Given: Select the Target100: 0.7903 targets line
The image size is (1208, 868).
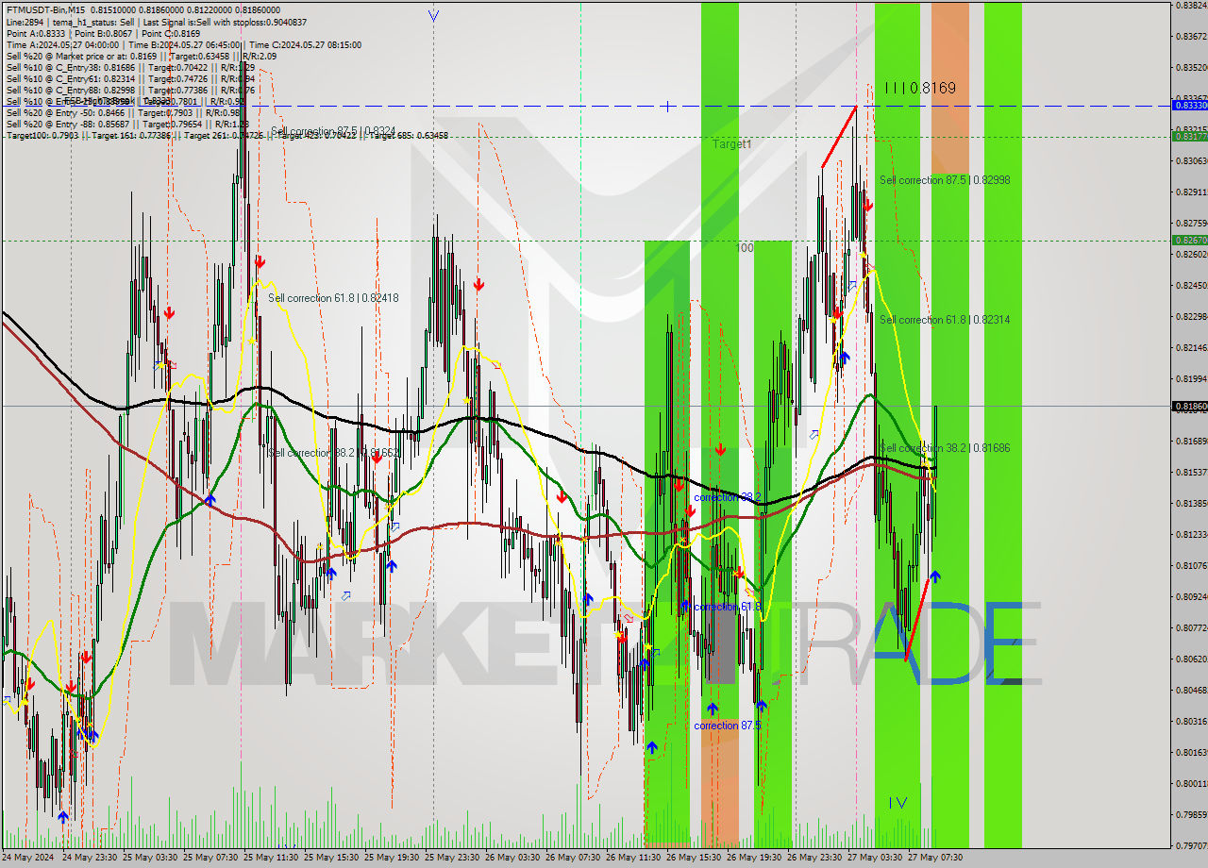Looking at the screenshot, I should coord(227,135).
